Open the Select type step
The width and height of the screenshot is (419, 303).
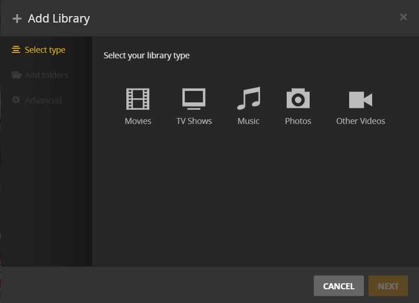coord(39,50)
